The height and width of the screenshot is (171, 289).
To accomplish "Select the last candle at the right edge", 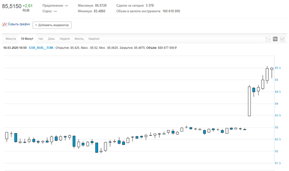I will pos(272,69).
